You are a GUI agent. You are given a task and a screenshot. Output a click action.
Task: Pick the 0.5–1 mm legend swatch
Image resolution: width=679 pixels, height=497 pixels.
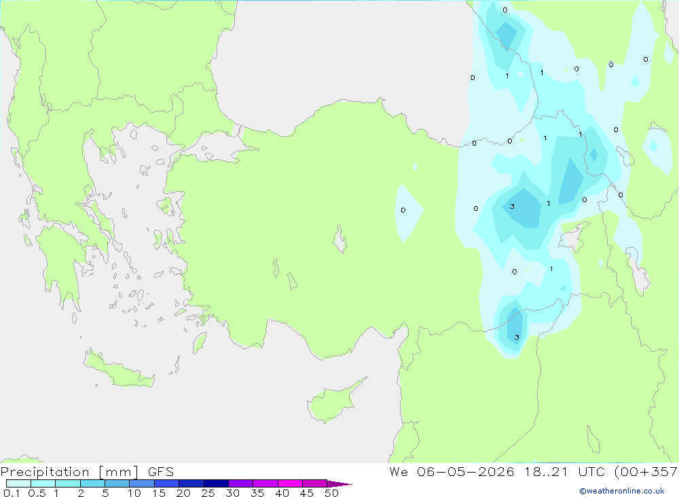(x=43, y=483)
